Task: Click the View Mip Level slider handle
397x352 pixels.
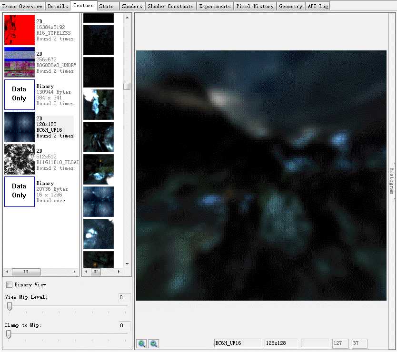Action: (x=10, y=306)
